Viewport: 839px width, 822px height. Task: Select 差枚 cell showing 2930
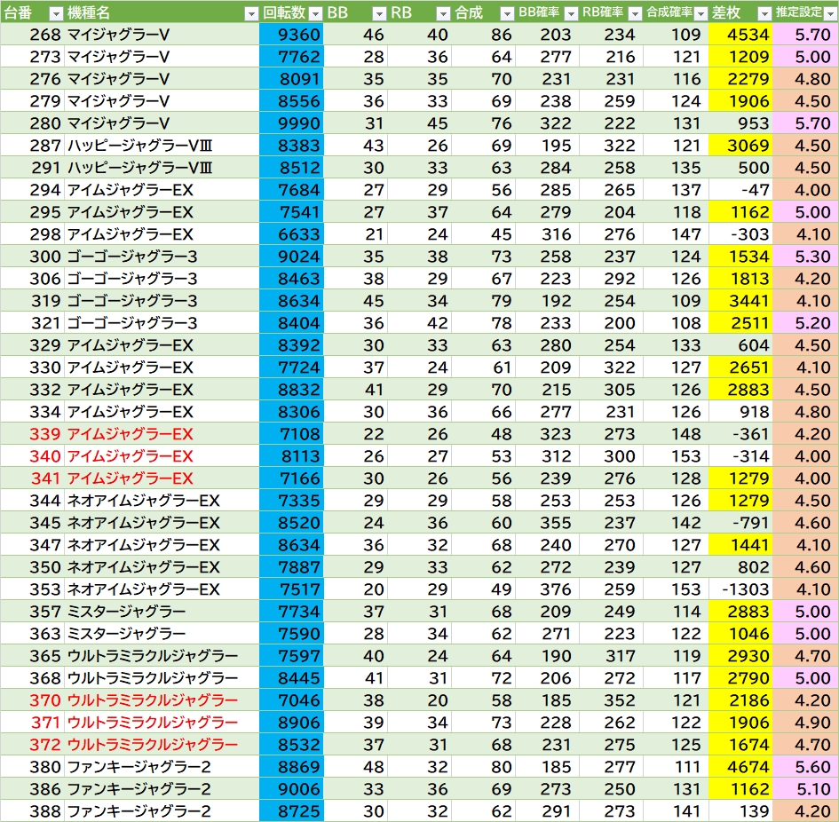click(740, 656)
